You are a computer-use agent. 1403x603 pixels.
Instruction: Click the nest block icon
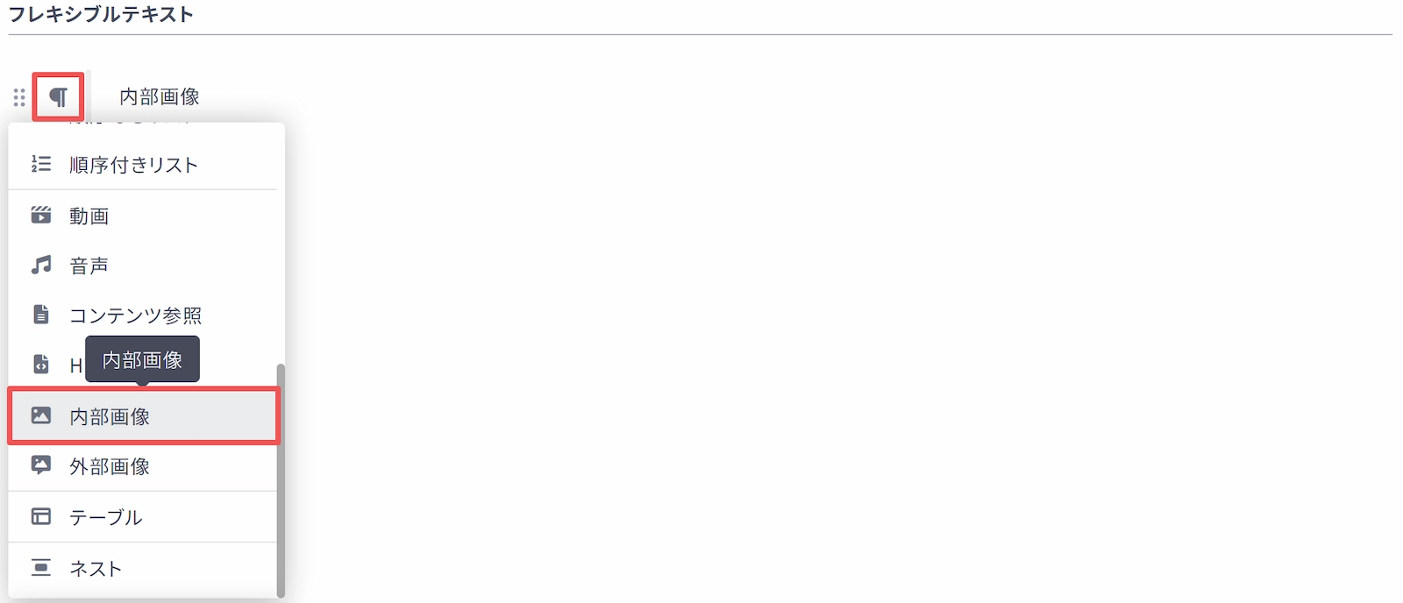click(x=41, y=567)
